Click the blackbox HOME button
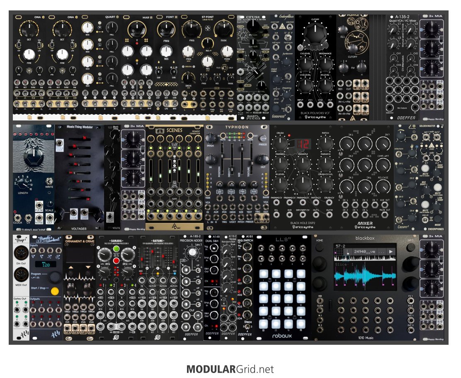Viewport: 461px width, 378px height. pyautogui.click(x=320, y=247)
